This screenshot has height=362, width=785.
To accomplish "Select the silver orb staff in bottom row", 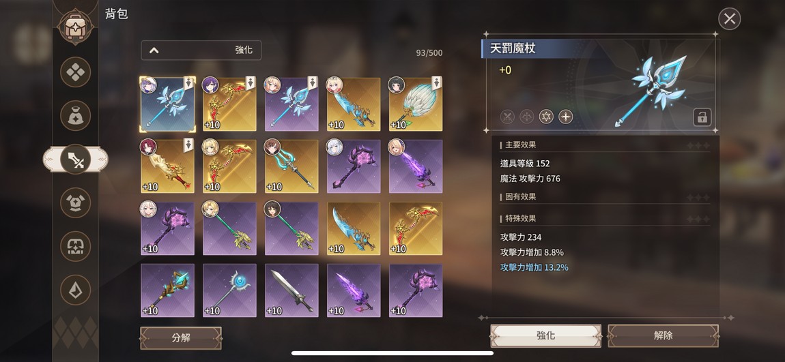I will tap(229, 290).
